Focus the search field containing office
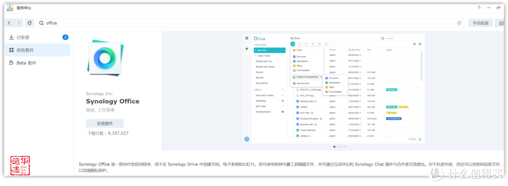 point(250,23)
